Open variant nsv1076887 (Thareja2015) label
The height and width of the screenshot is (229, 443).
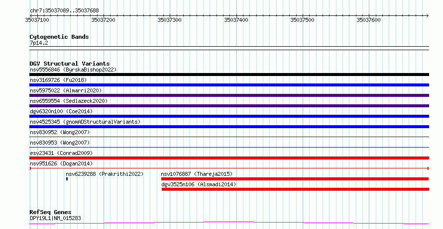197,174
